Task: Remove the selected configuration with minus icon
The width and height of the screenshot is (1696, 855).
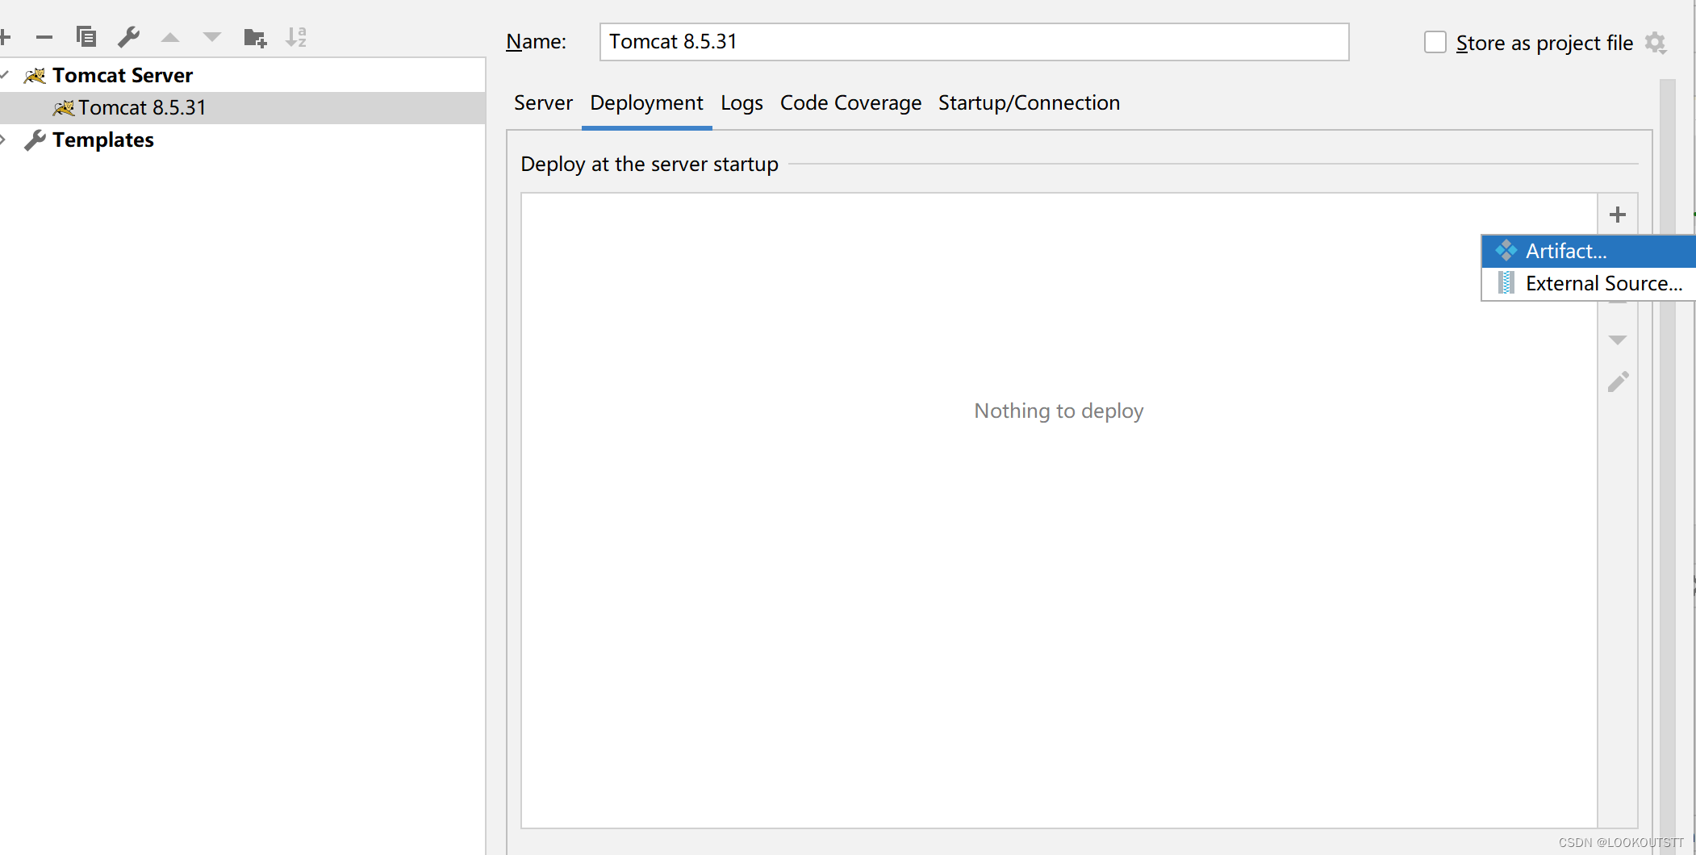Action: point(44,37)
